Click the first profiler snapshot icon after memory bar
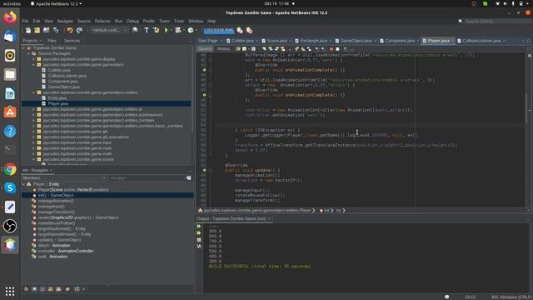Screen dimensions: 533x300 tap(240, 30)
